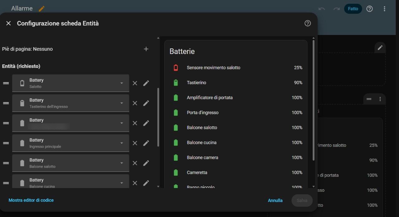Screen dimensions: 399x217
Task: Open help for entity card configuration
Action: click(308, 23)
